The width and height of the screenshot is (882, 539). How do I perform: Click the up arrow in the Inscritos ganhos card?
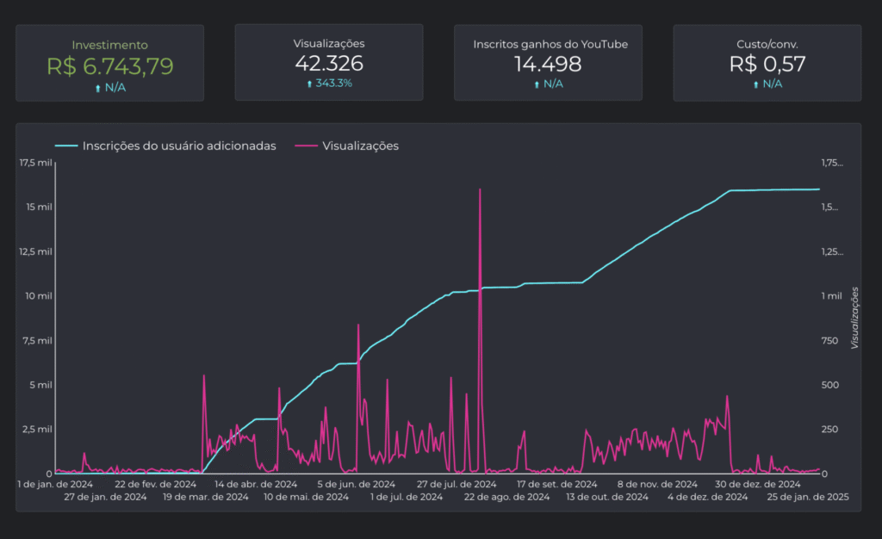click(x=537, y=84)
